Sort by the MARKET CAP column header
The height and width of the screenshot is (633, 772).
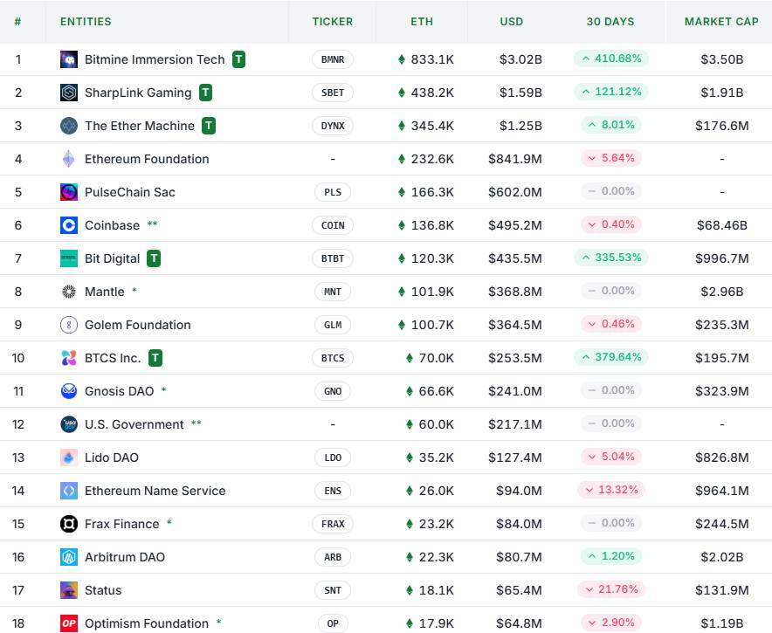(x=721, y=22)
